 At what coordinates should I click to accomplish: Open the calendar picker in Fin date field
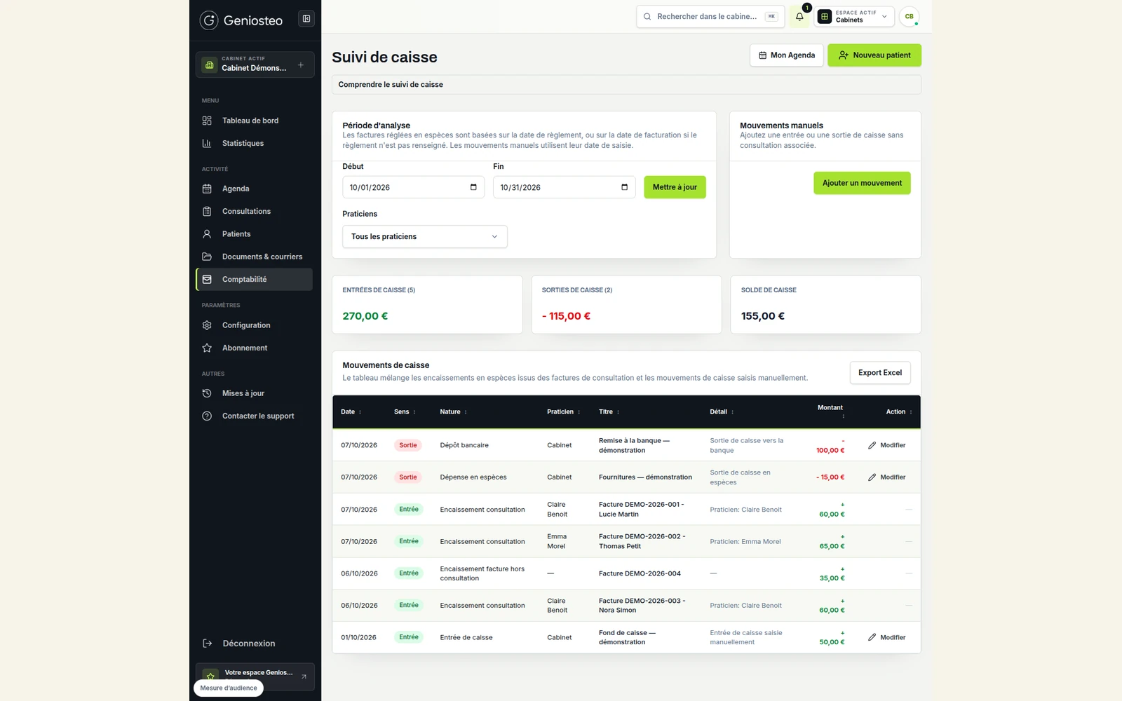coord(624,187)
